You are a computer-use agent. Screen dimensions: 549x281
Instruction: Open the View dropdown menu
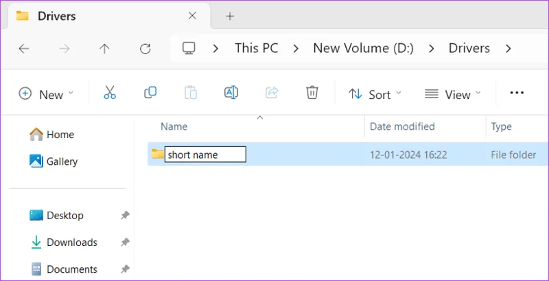click(453, 94)
